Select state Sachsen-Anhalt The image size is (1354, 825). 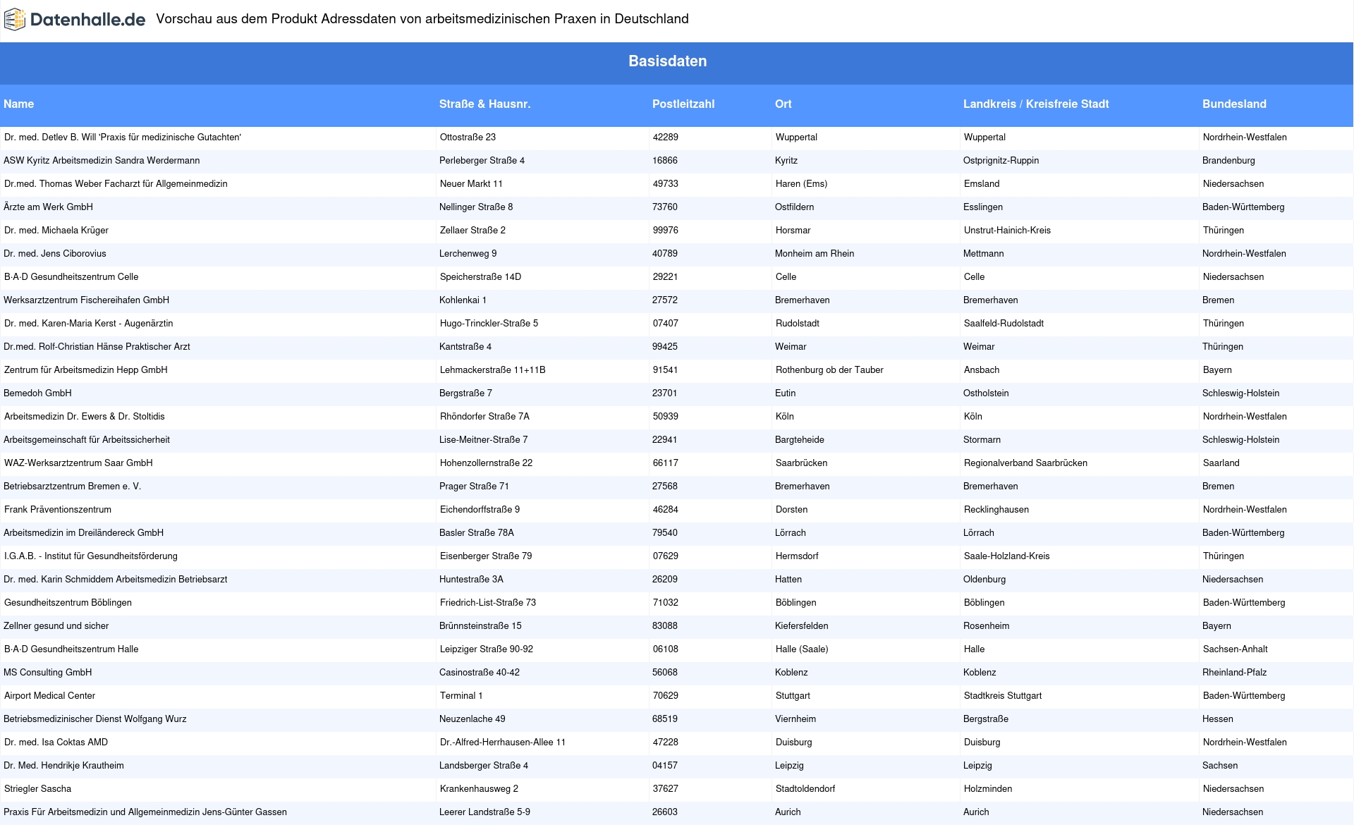click(x=1235, y=649)
